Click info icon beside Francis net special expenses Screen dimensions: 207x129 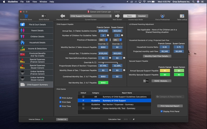[110, 58]
